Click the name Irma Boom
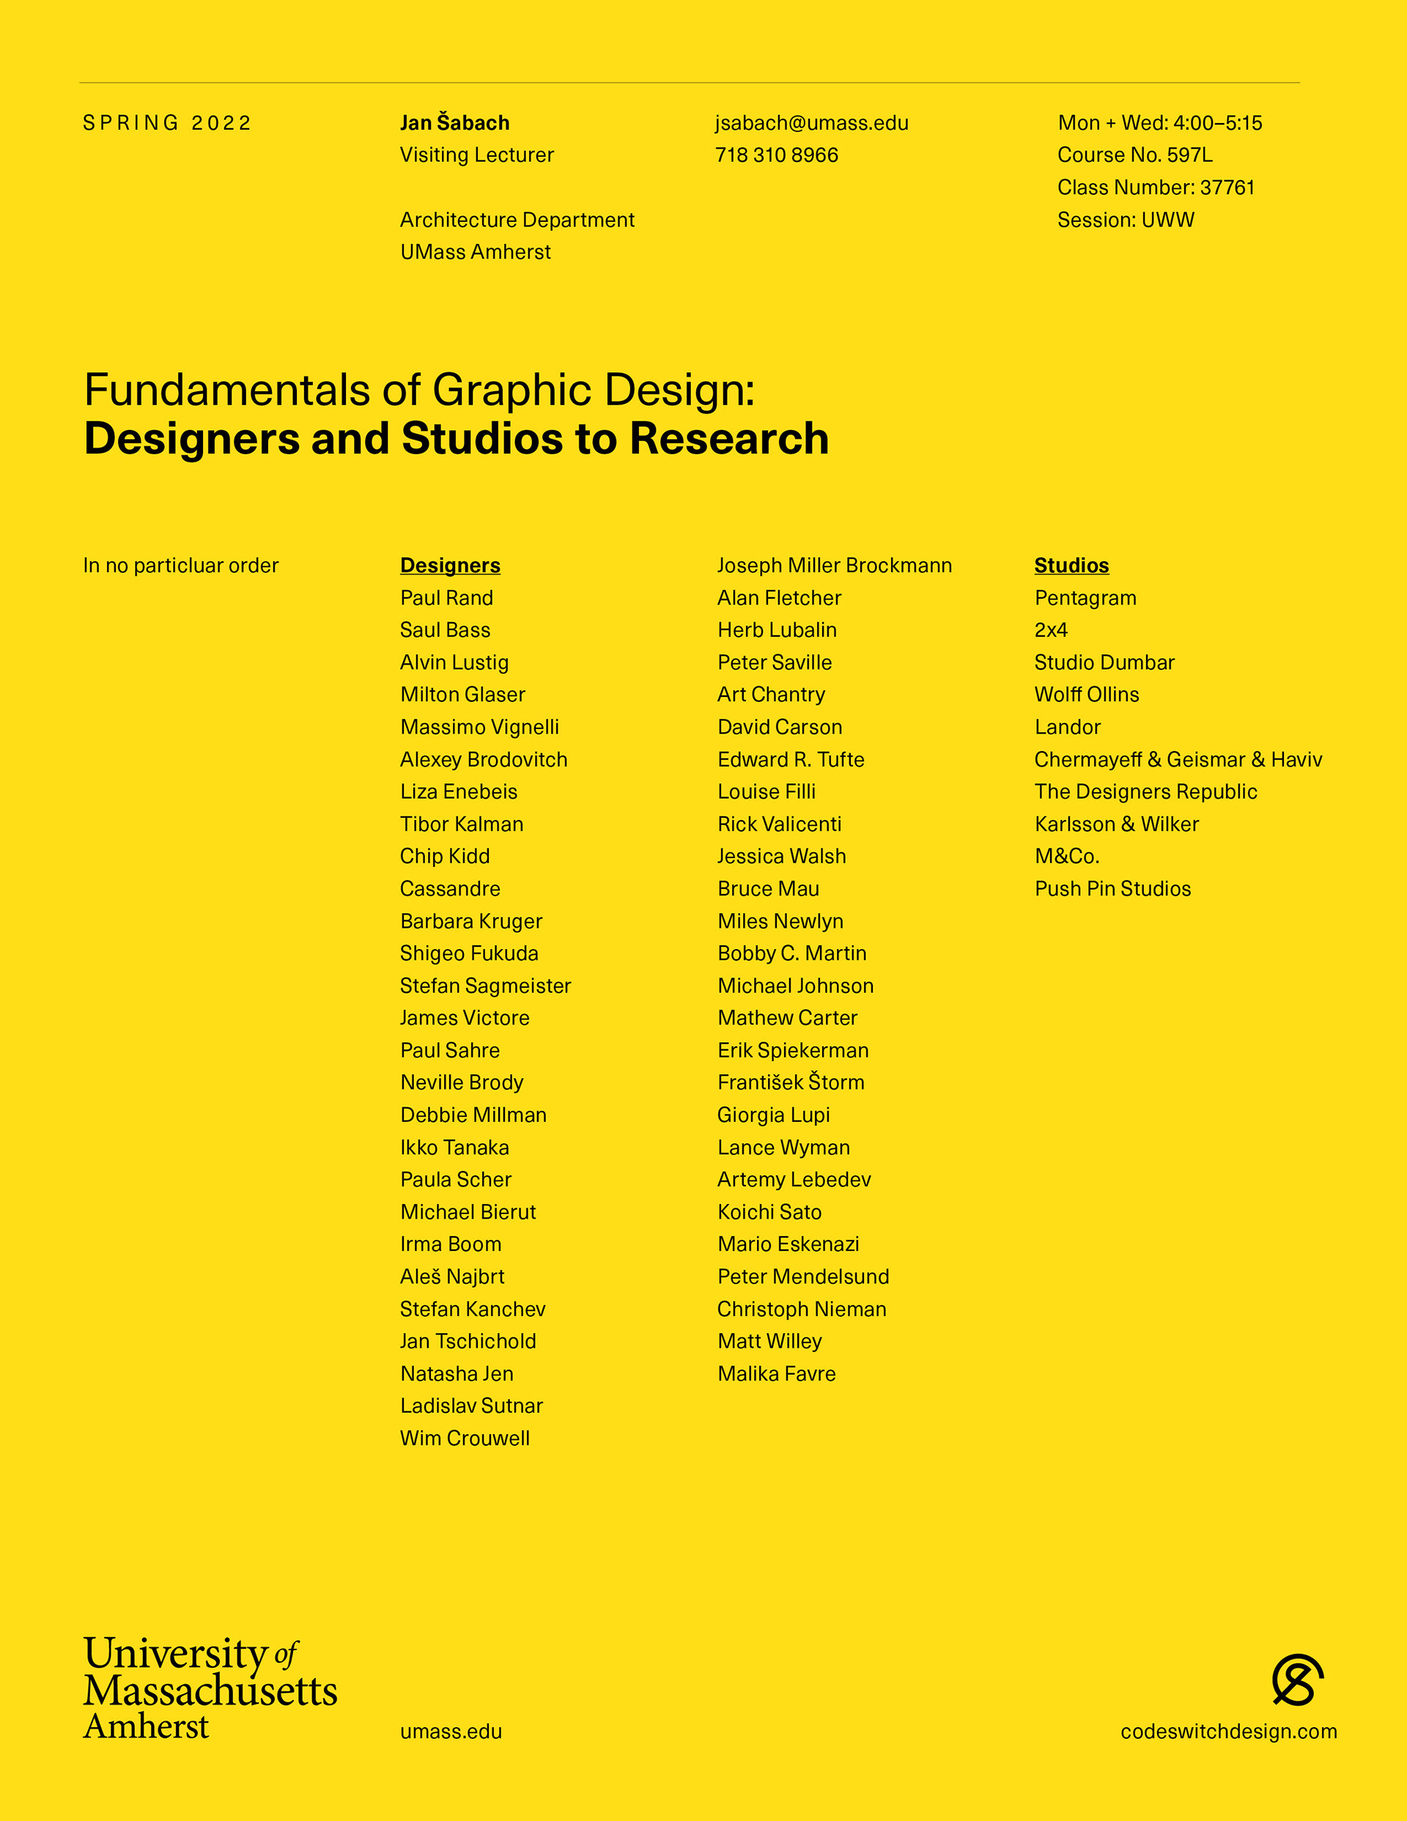This screenshot has height=1821, width=1407. point(451,1245)
